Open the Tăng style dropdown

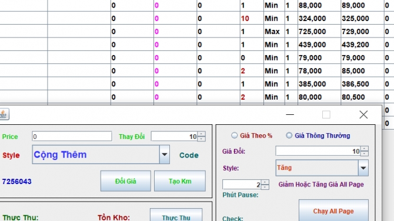(363, 168)
